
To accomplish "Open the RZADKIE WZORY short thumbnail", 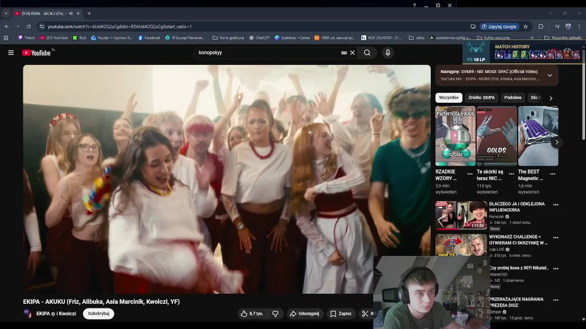I will click(455, 136).
